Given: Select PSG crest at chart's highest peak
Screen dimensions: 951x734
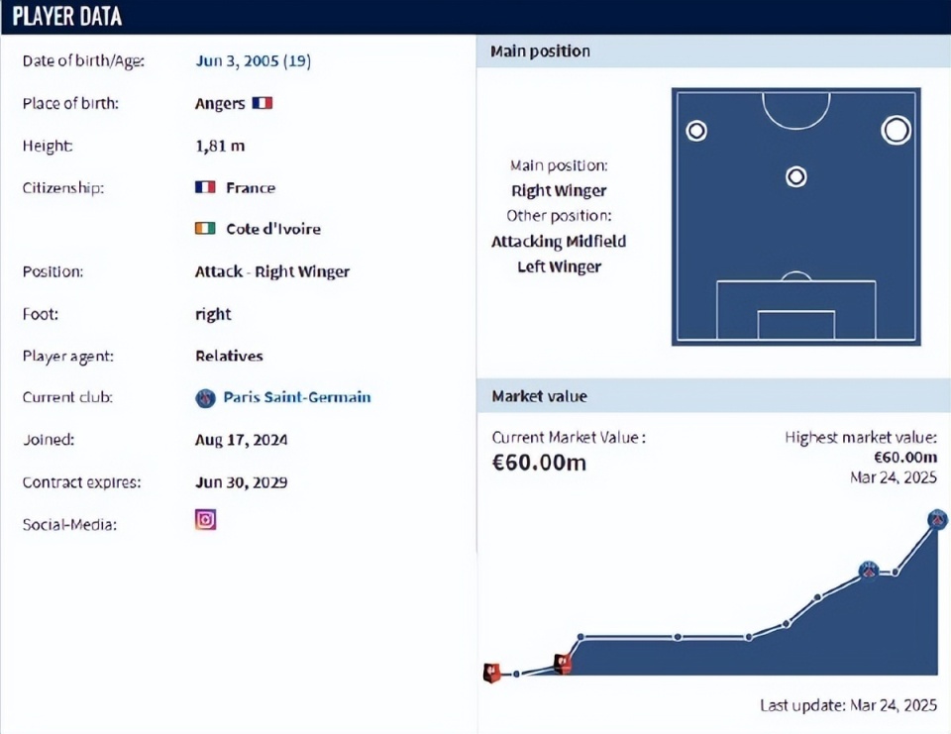Looking at the screenshot, I should [937, 519].
